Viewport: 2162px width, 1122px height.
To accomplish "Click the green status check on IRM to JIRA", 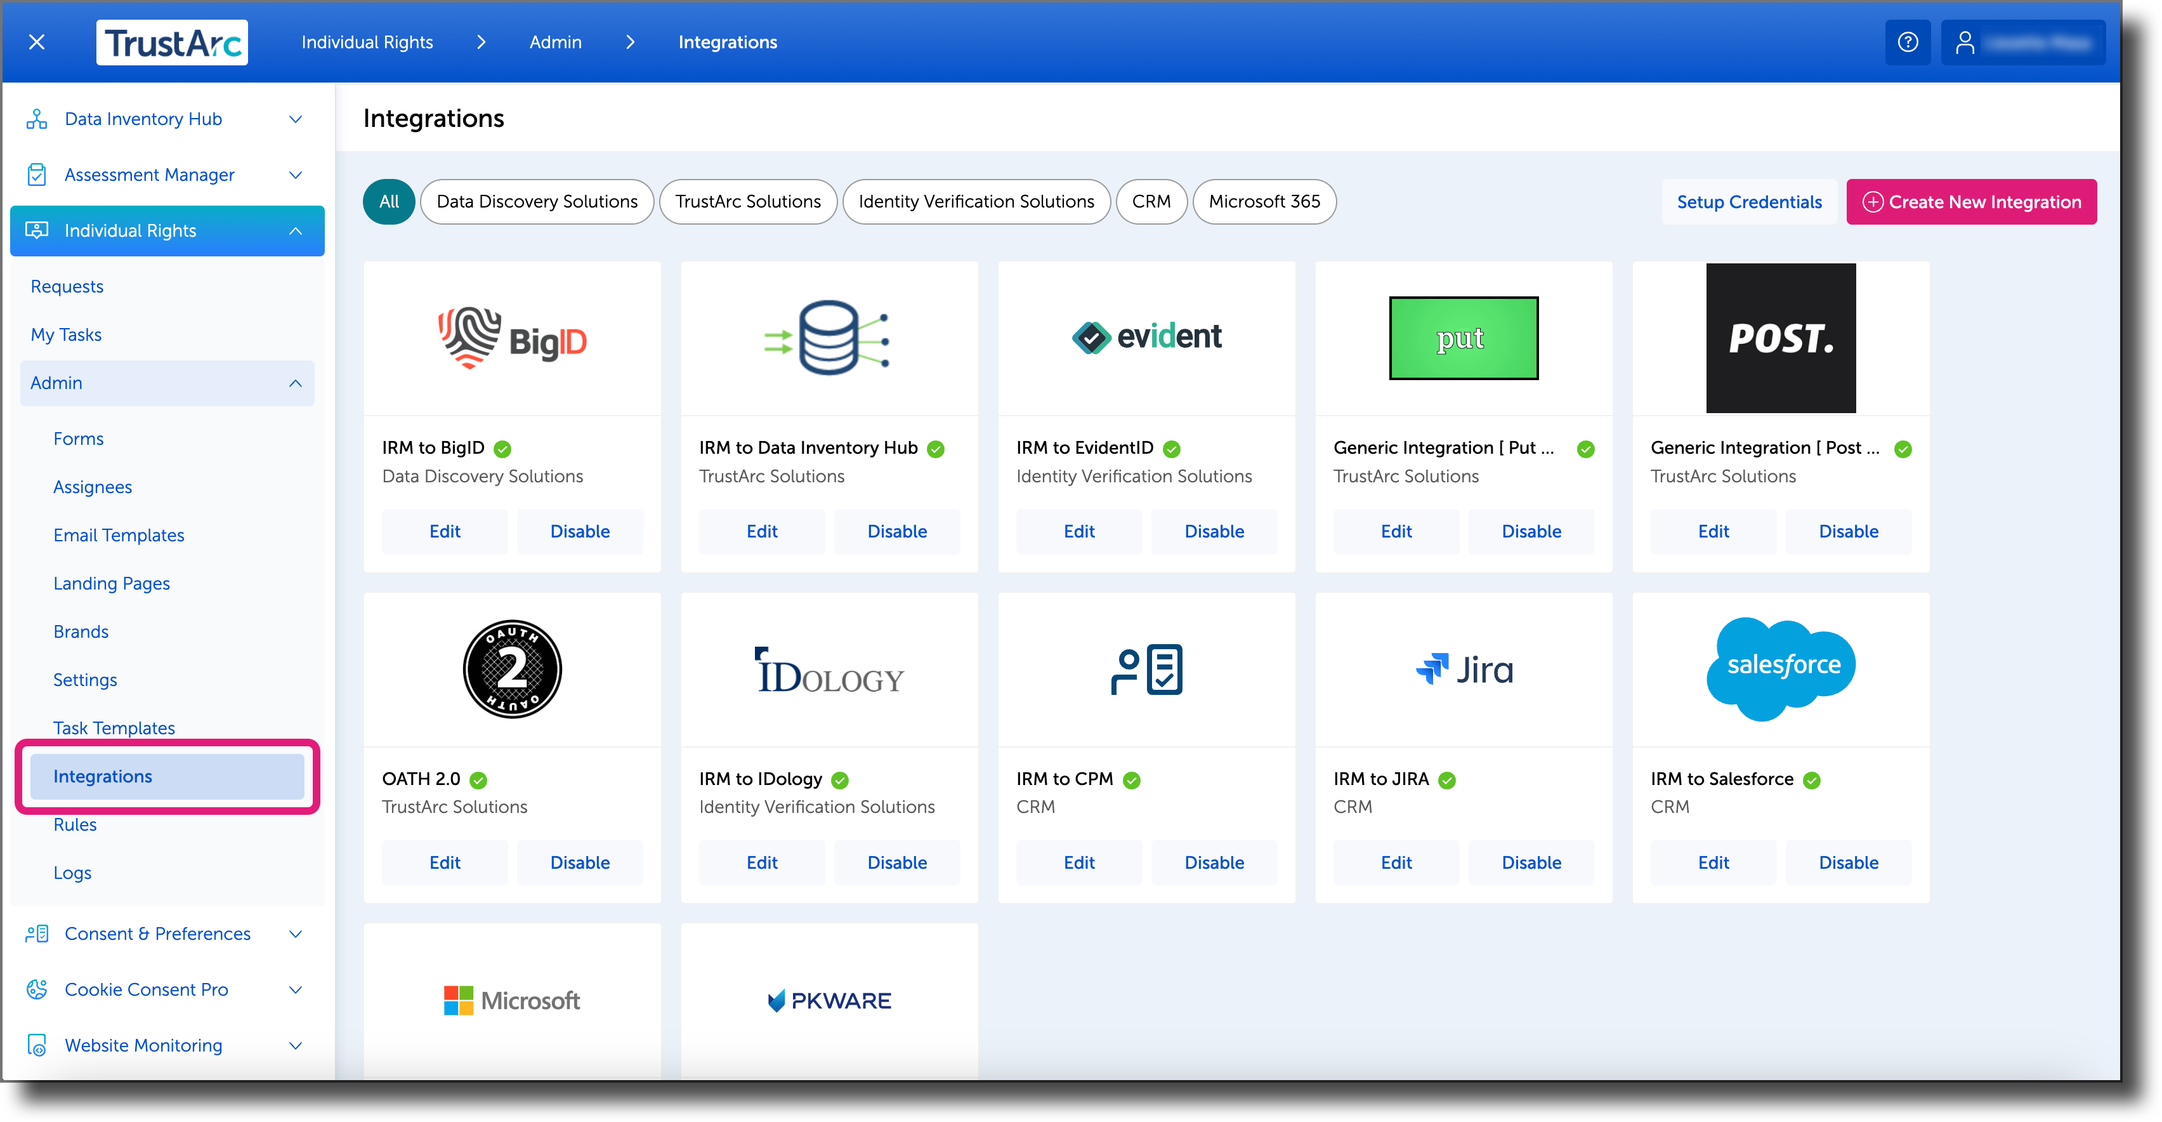I will [x=1447, y=780].
